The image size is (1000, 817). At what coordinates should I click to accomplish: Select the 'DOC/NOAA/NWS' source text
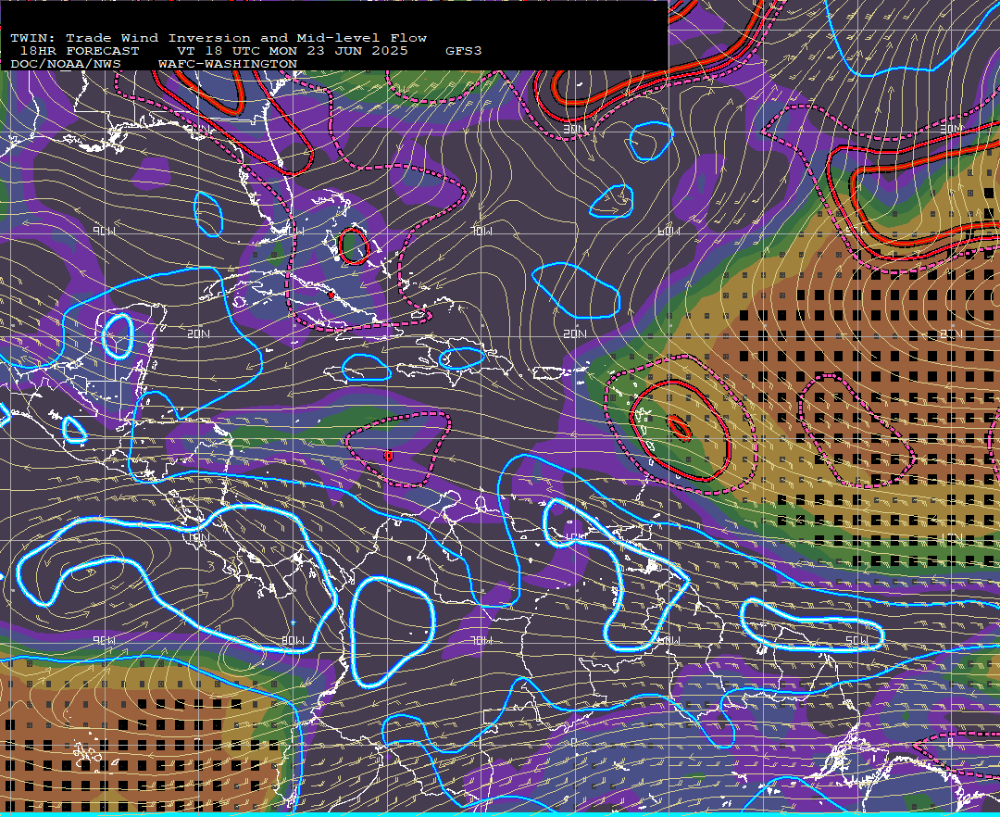[66, 64]
